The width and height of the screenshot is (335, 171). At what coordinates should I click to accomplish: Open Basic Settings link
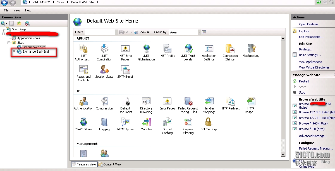coord(310,55)
